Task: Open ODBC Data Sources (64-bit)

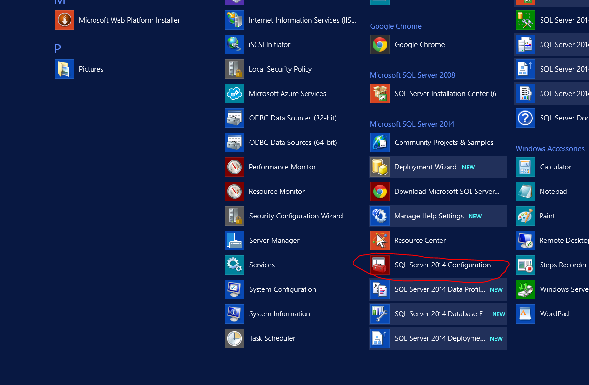Action: point(292,143)
